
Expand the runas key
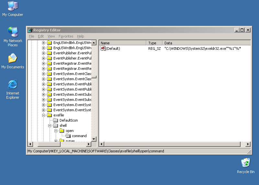tap(56, 141)
